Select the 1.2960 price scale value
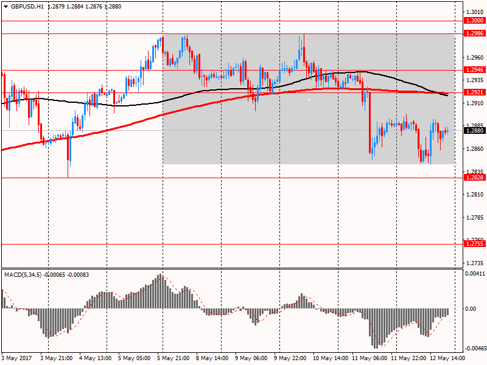This screenshot has width=487, height=365. (475, 58)
